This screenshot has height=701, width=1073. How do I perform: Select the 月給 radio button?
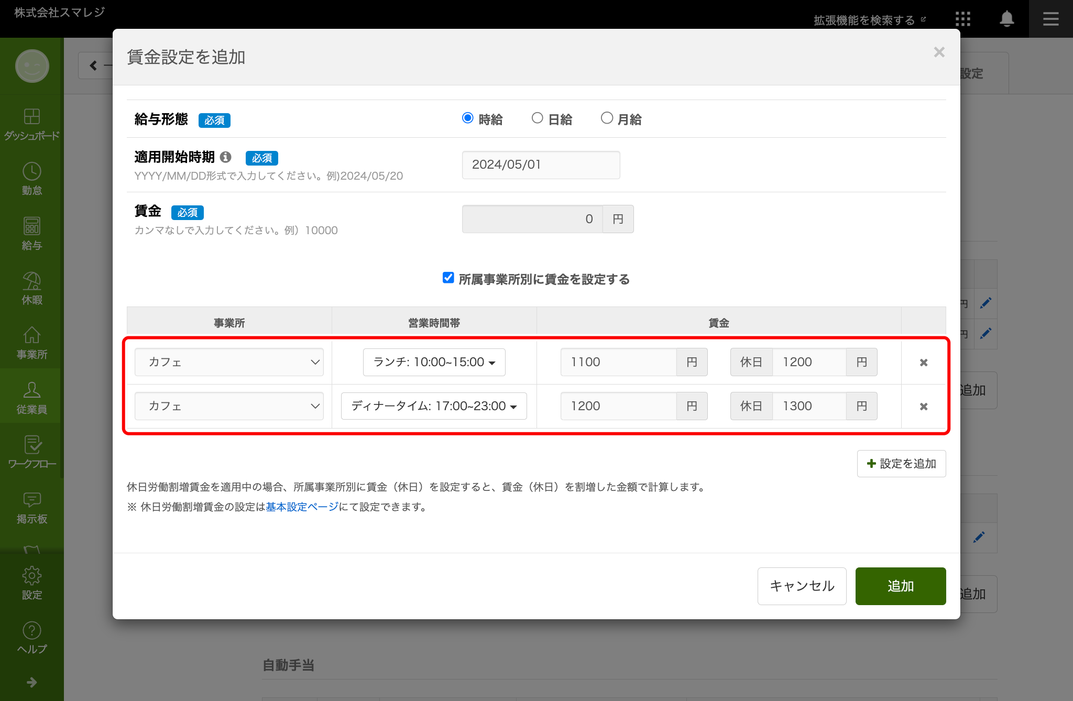point(607,118)
